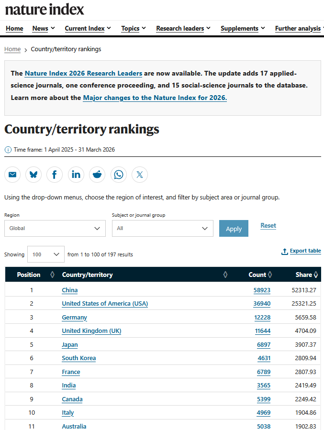Share the page on X
The width and height of the screenshot is (324, 430).
140,175
